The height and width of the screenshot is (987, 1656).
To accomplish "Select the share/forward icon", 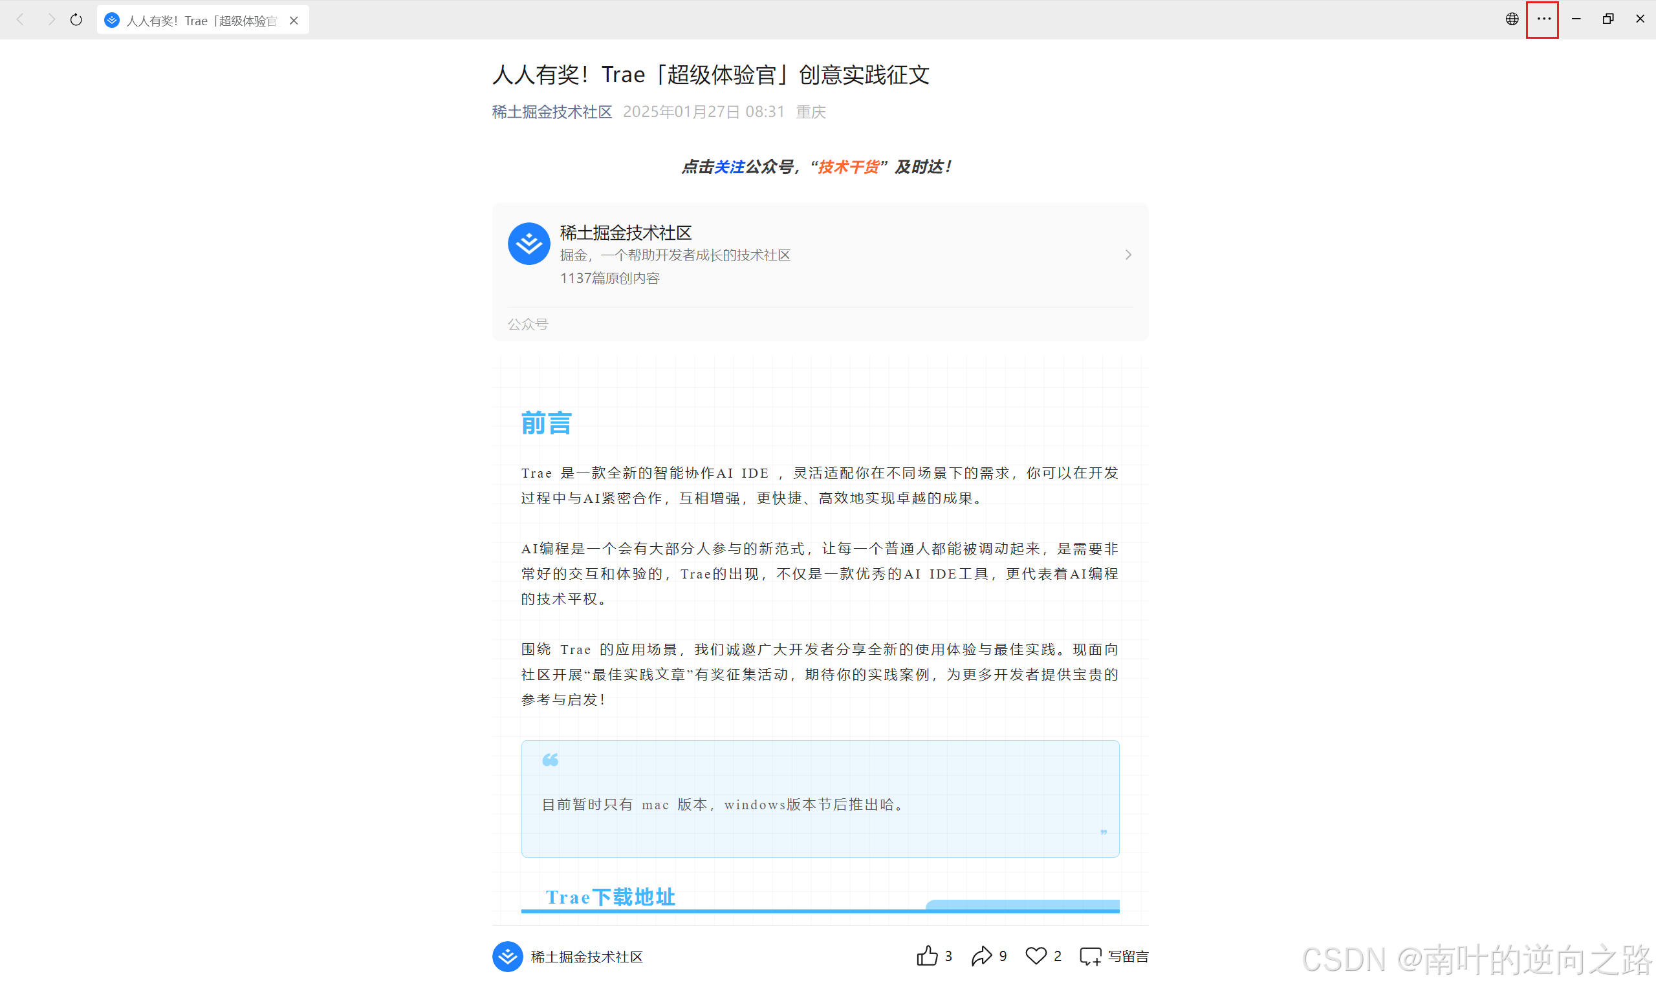I will point(983,956).
